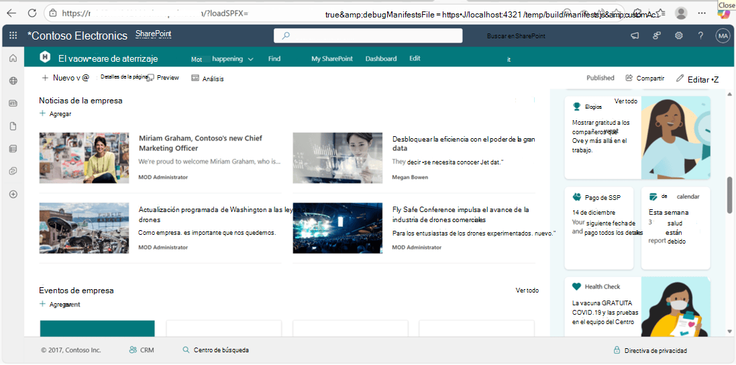This screenshot has height=365, width=736.
Task: Click Ver todo on Elogios card
Action: tap(626, 101)
